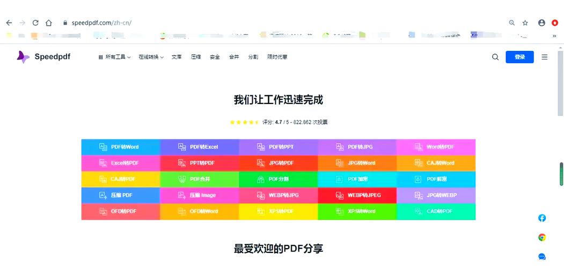The width and height of the screenshot is (564, 268).
Task: Click the page vertical scrollbar thumb
Action: click(x=560, y=83)
